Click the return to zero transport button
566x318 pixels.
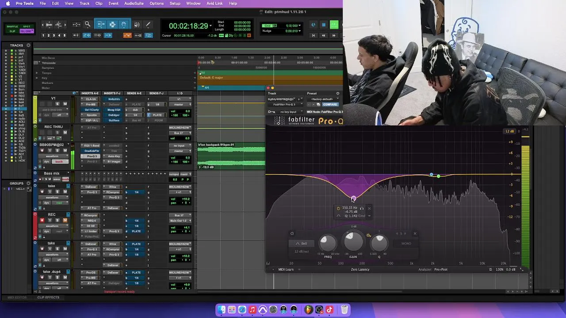(313, 35)
